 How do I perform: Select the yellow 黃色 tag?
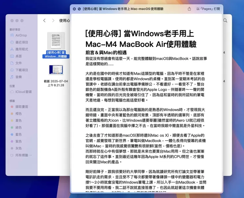tap(18, 120)
